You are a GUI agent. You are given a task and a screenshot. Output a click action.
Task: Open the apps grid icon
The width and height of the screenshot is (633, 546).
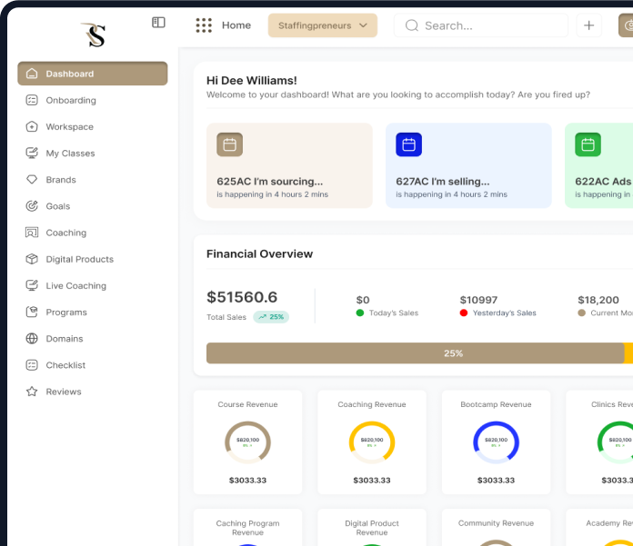(204, 25)
